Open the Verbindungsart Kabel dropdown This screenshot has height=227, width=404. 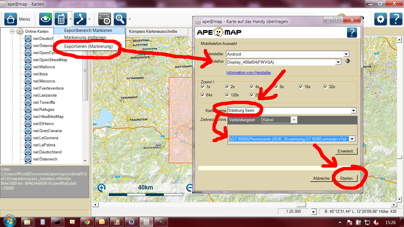(x=294, y=120)
